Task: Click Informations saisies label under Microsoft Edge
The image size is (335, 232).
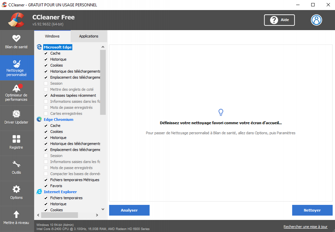Action: 75,101
